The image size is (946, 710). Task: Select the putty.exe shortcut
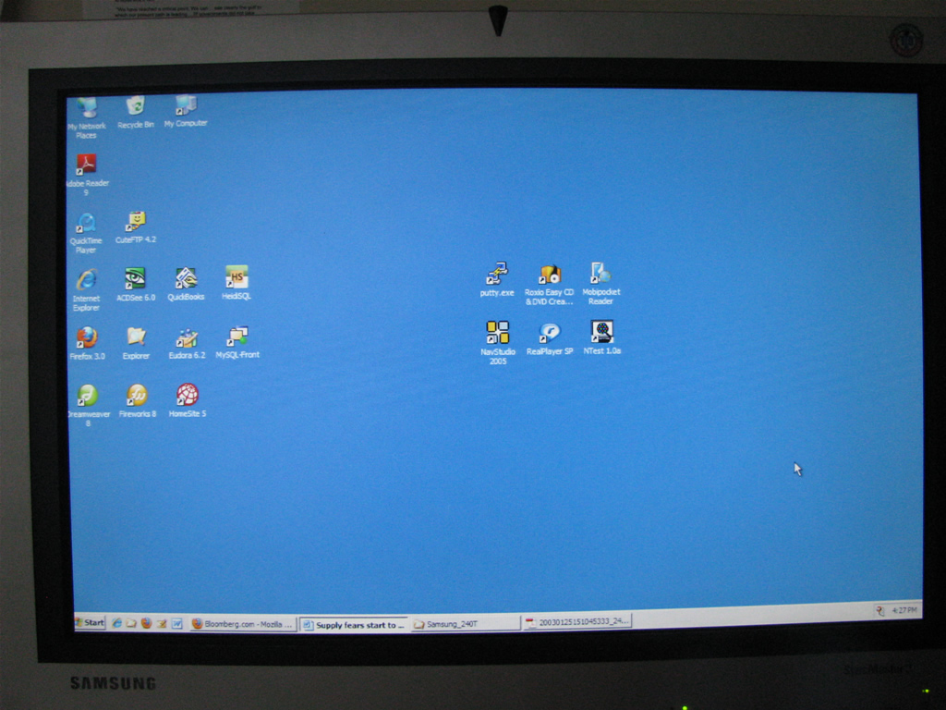pyautogui.click(x=496, y=279)
